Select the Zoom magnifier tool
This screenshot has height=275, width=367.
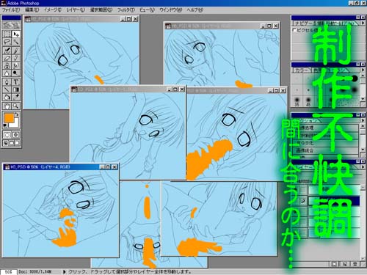[15, 106]
